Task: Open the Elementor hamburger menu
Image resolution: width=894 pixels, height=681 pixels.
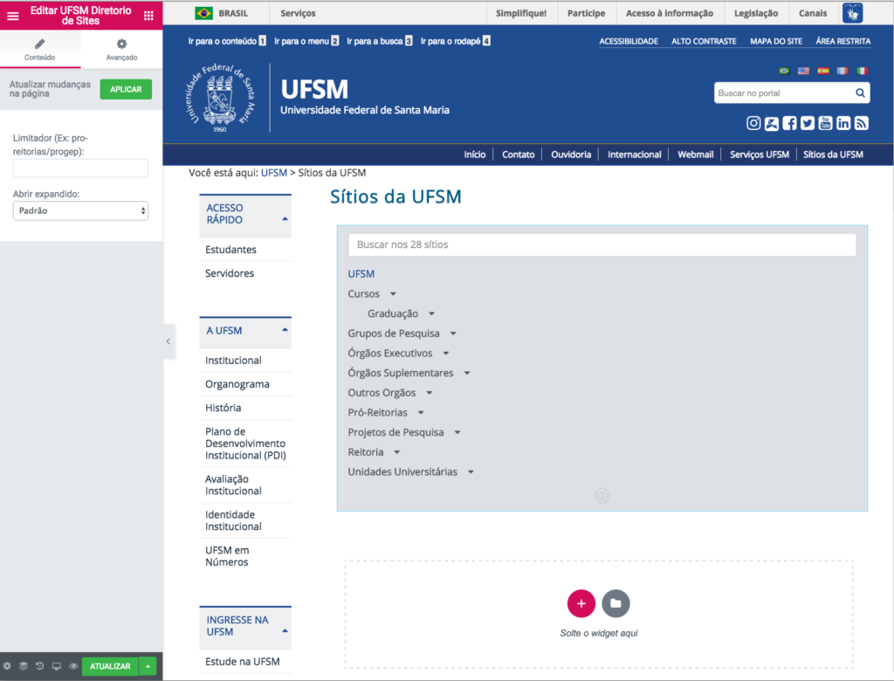Action: pyautogui.click(x=13, y=15)
